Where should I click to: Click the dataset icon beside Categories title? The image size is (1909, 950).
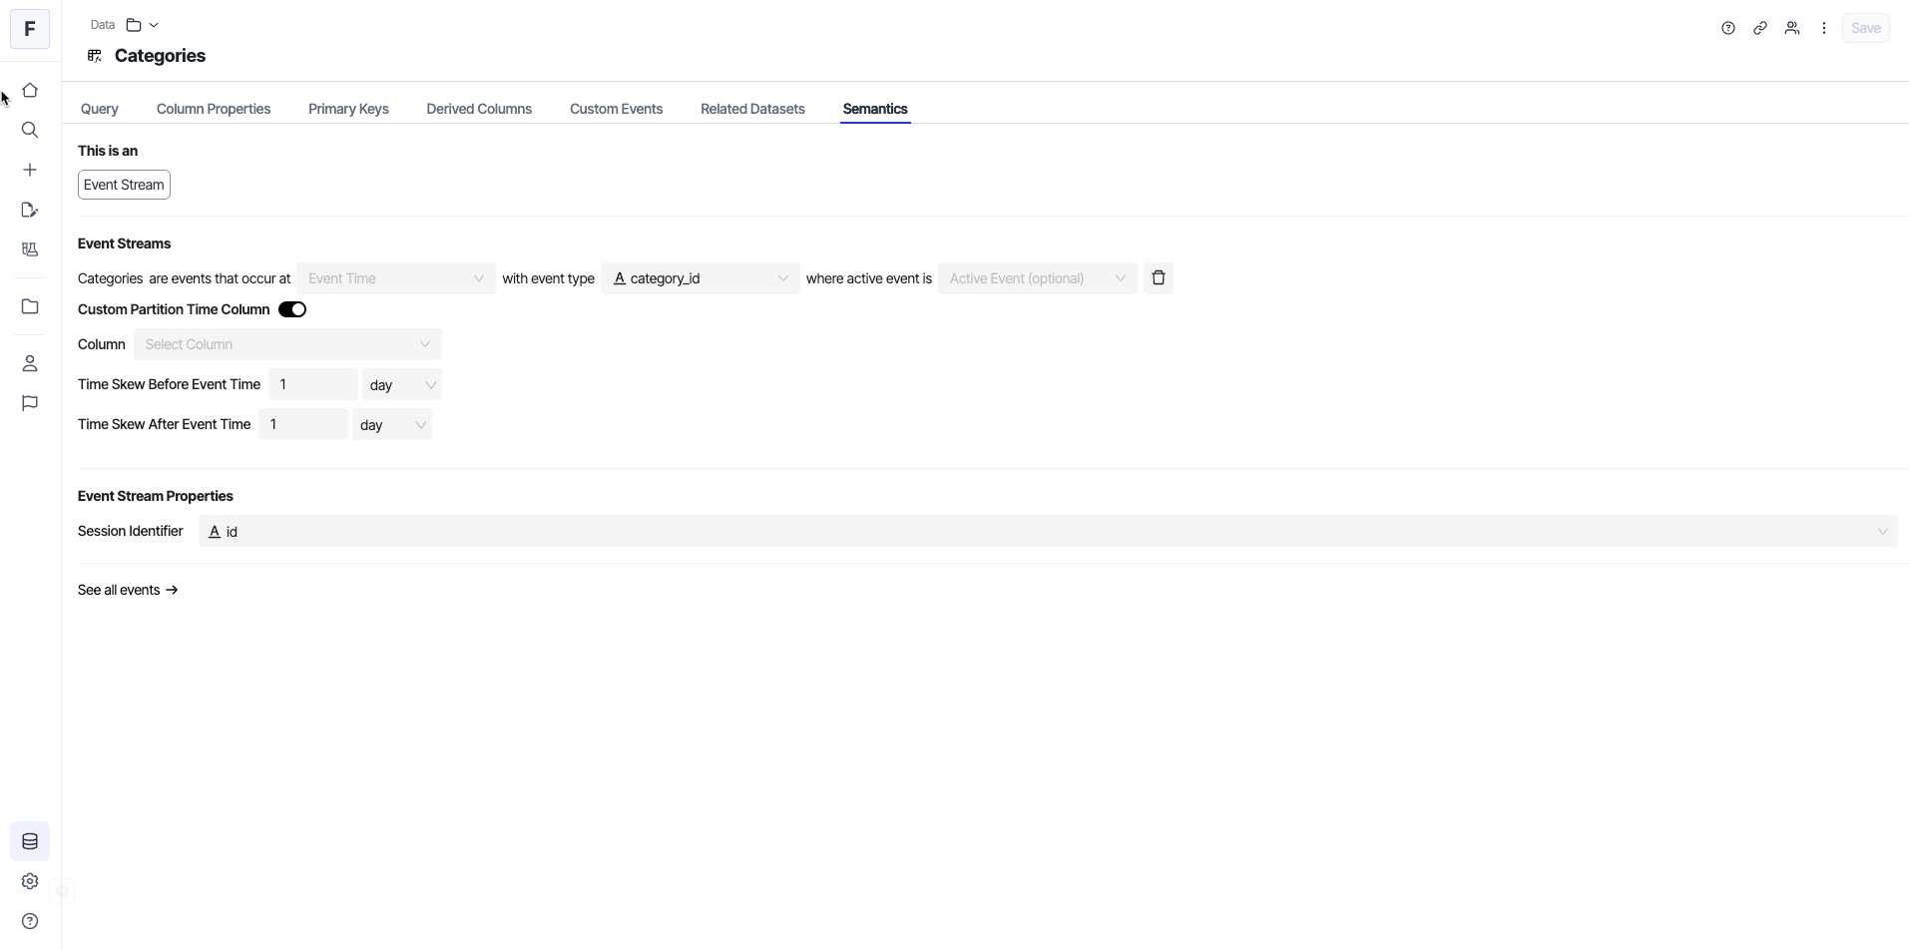(95, 57)
